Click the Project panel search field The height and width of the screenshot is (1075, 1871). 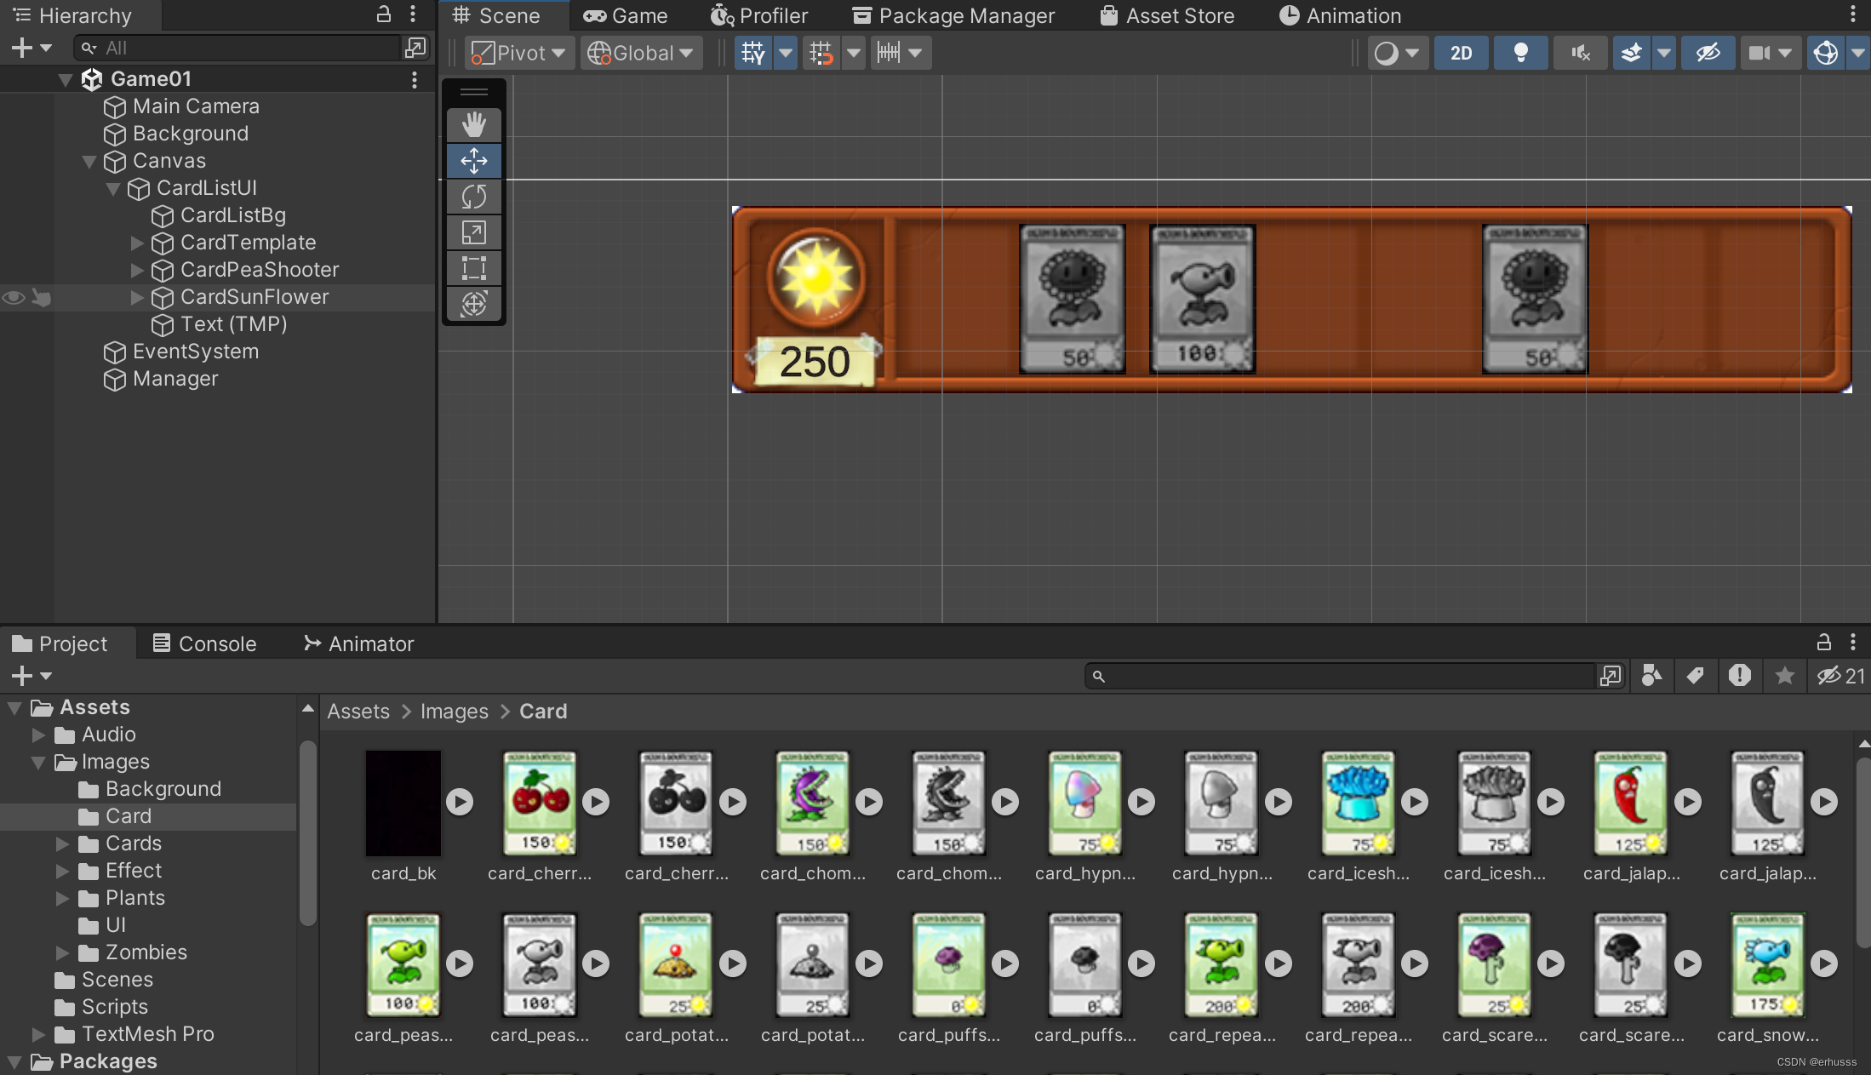coord(1345,676)
